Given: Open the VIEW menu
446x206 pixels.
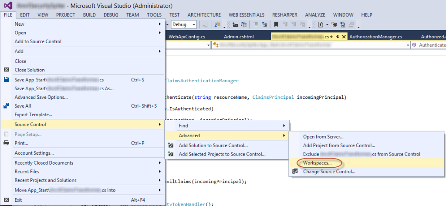Looking at the screenshot, I should pyautogui.click(x=43, y=15).
